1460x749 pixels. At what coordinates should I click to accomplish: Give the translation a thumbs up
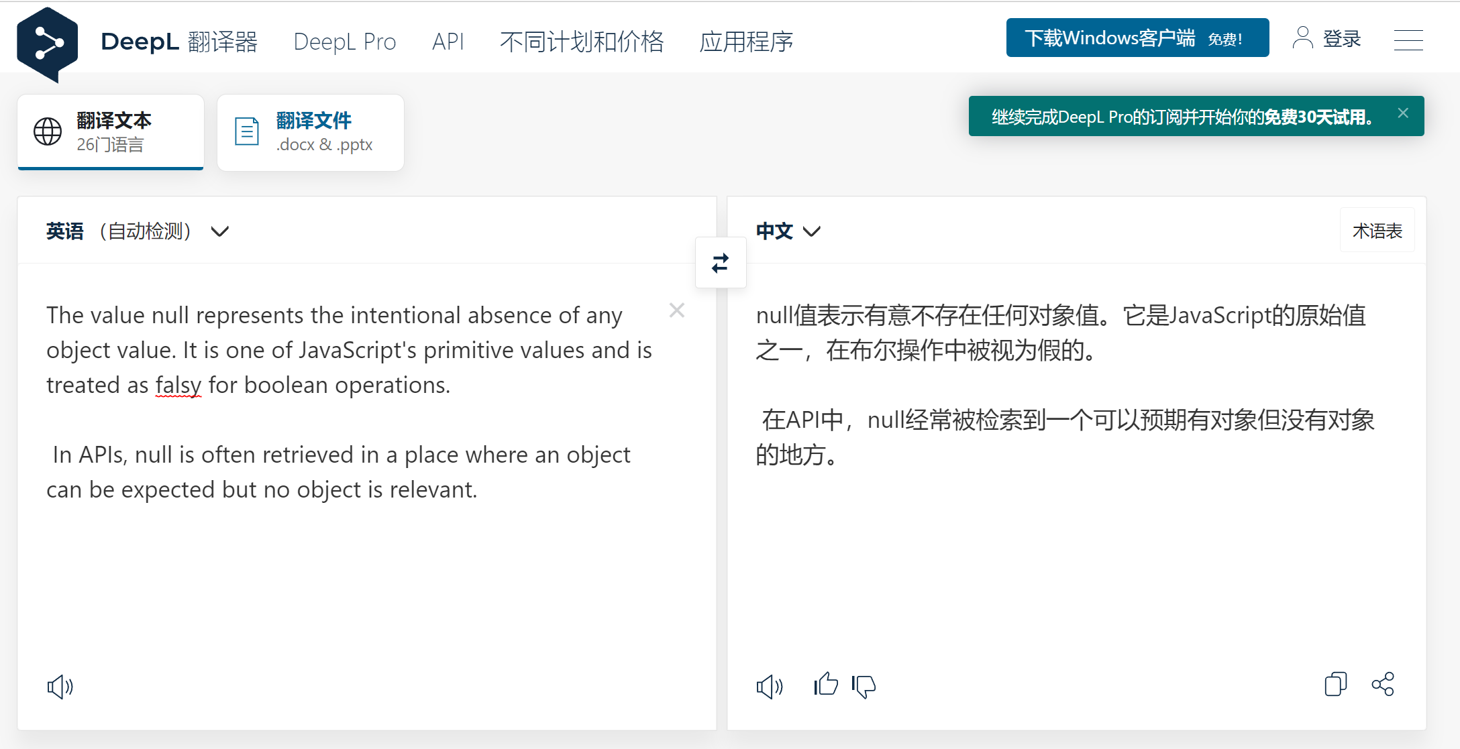pos(826,685)
